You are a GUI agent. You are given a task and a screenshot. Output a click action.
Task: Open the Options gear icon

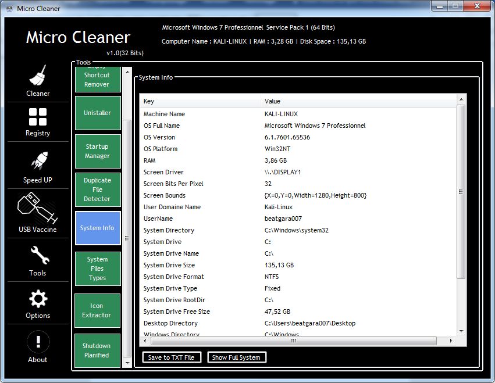(x=38, y=299)
